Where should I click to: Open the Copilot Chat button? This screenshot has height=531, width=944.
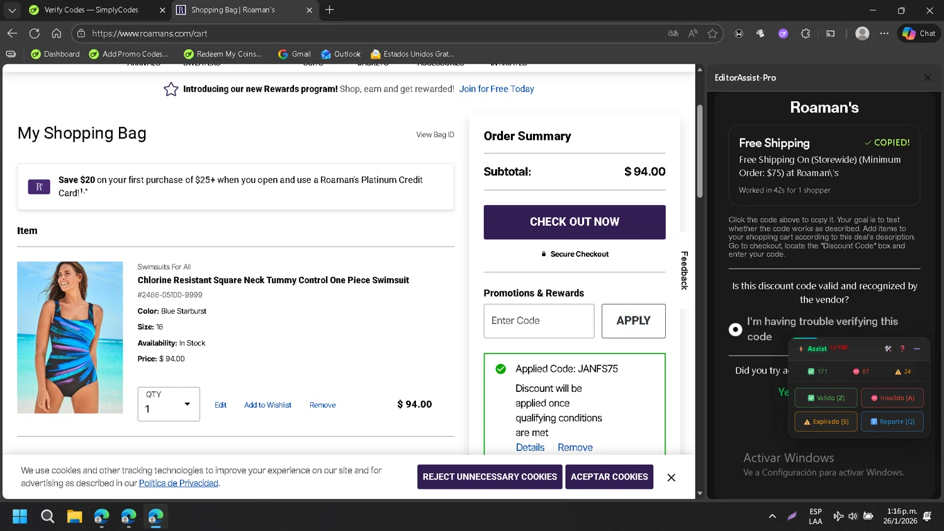(x=919, y=33)
